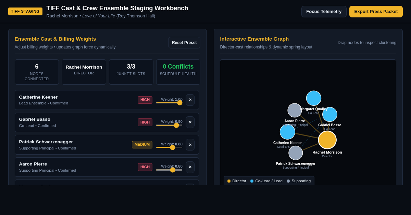Viewport: 411px width, 215px height.
Task: Click the HIGH badge on Catherine Keener
Action: [145, 100]
